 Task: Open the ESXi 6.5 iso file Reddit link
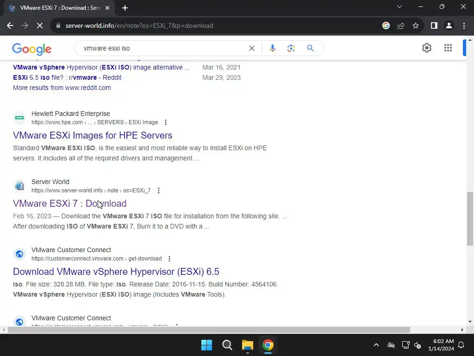click(67, 77)
